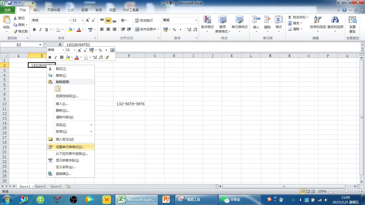
Task: Click zoom level 100% in status bar
Action: [322, 191]
